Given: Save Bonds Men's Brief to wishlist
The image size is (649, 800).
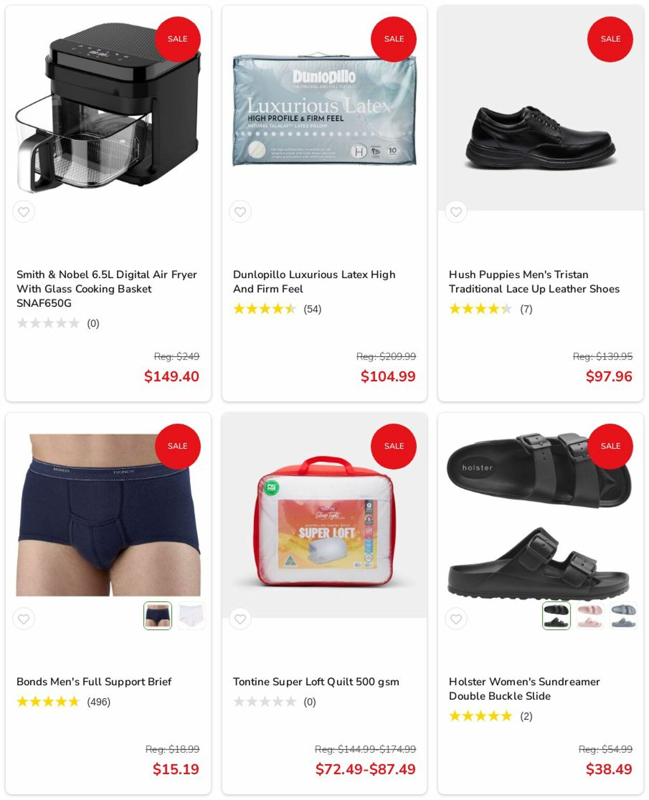Looking at the screenshot, I should pyautogui.click(x=24, y=619).
